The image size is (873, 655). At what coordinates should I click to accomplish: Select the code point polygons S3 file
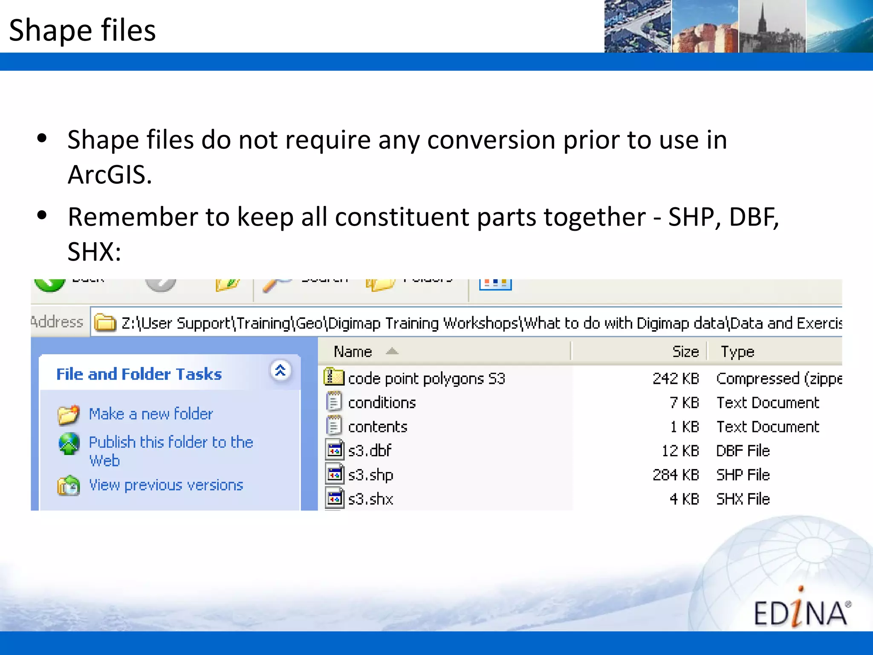coord(426,378)
